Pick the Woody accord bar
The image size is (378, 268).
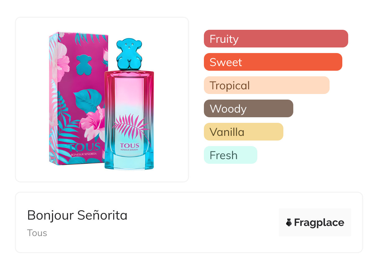[248, 109]
